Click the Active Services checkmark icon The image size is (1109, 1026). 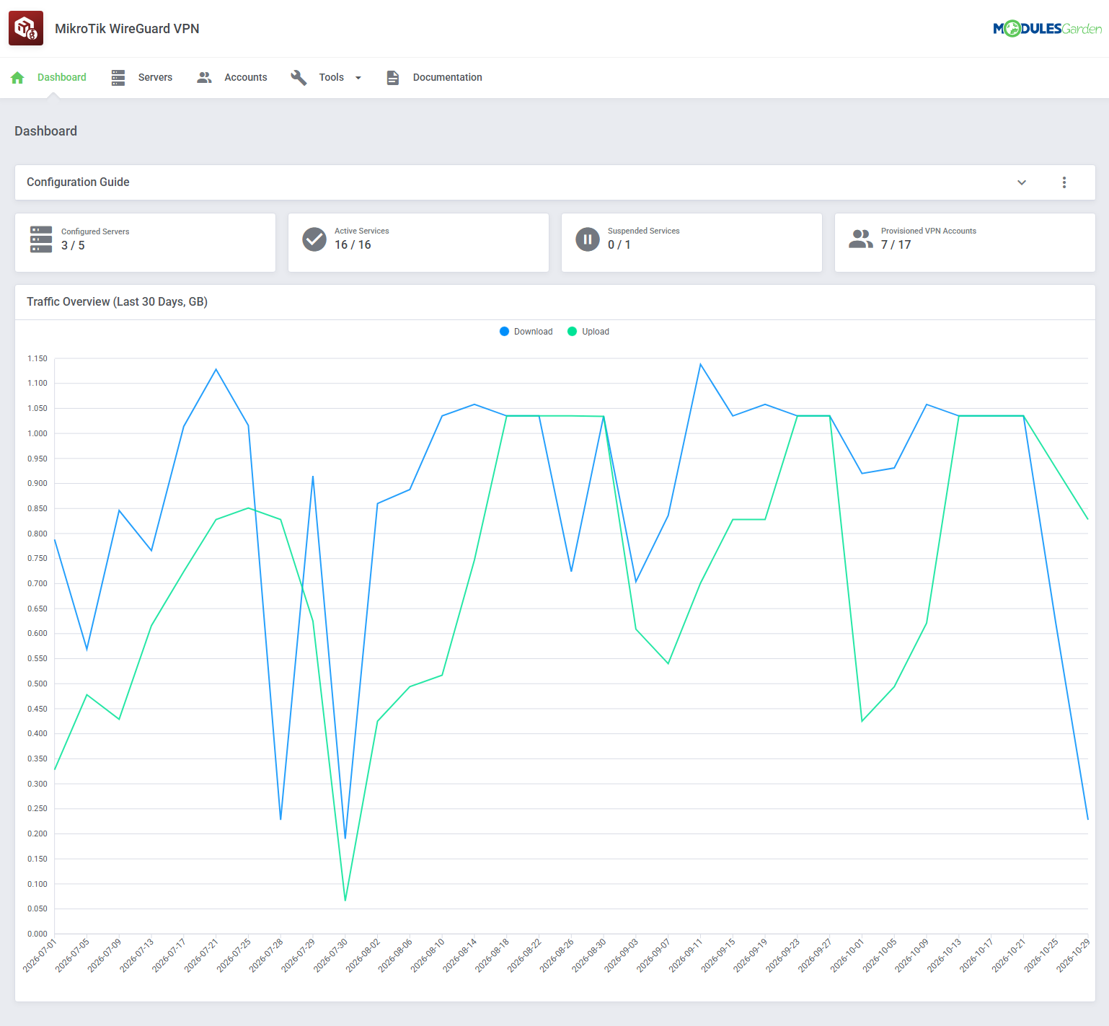point(314,239)
